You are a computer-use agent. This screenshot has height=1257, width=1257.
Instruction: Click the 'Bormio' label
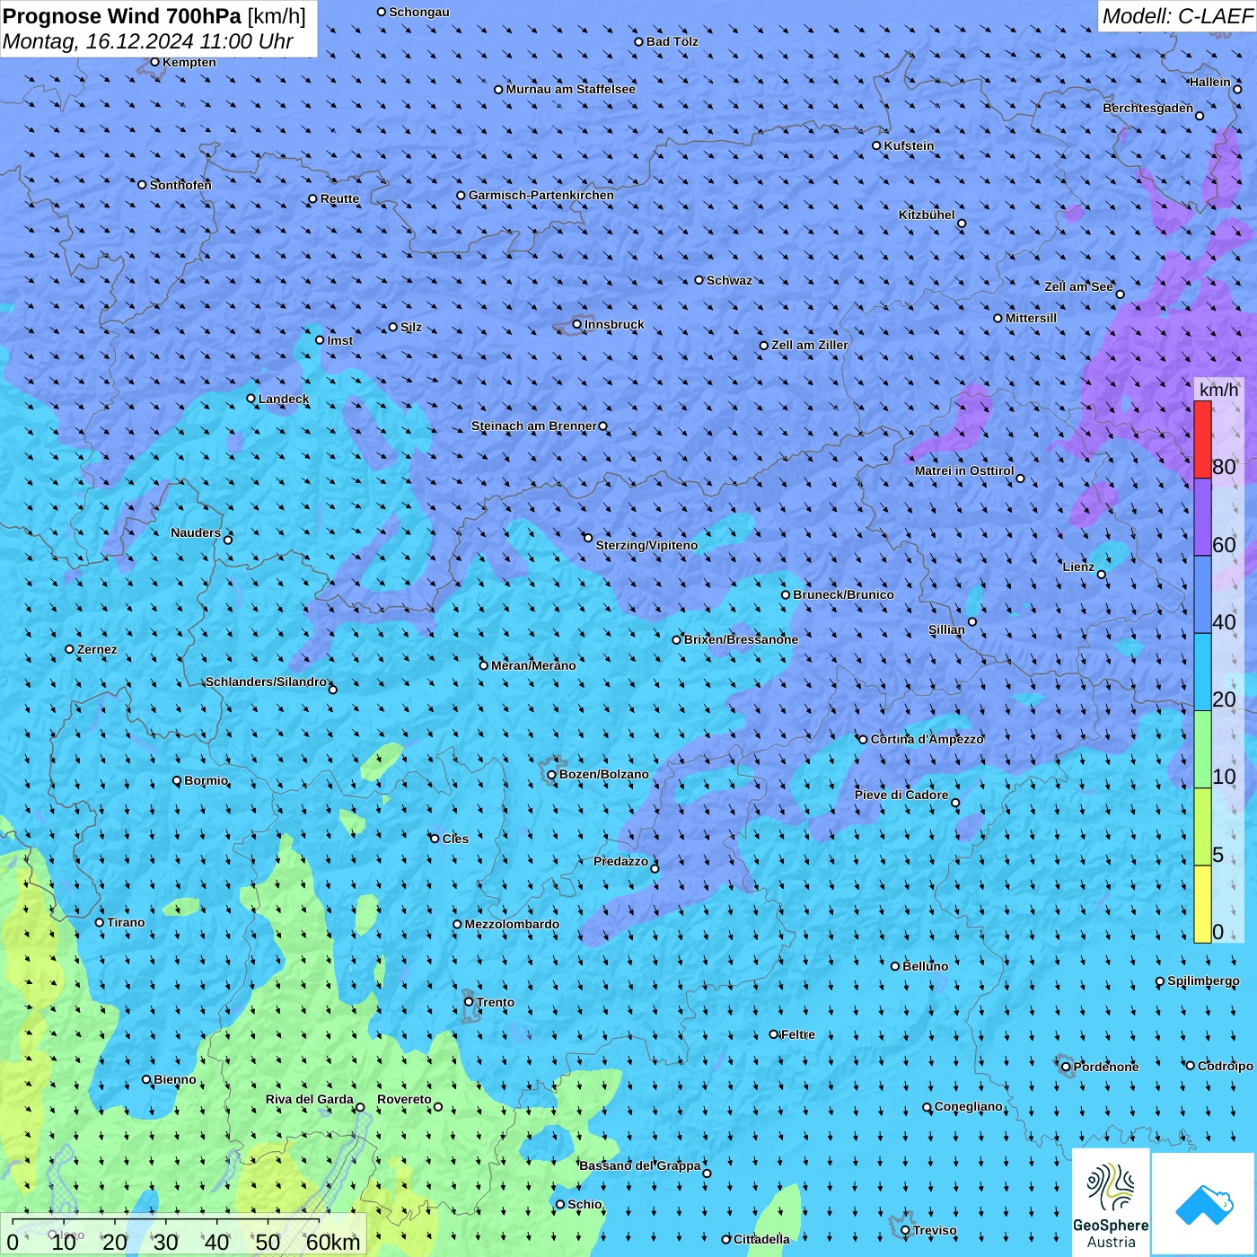pyautogui.click(x=207, y=780)
